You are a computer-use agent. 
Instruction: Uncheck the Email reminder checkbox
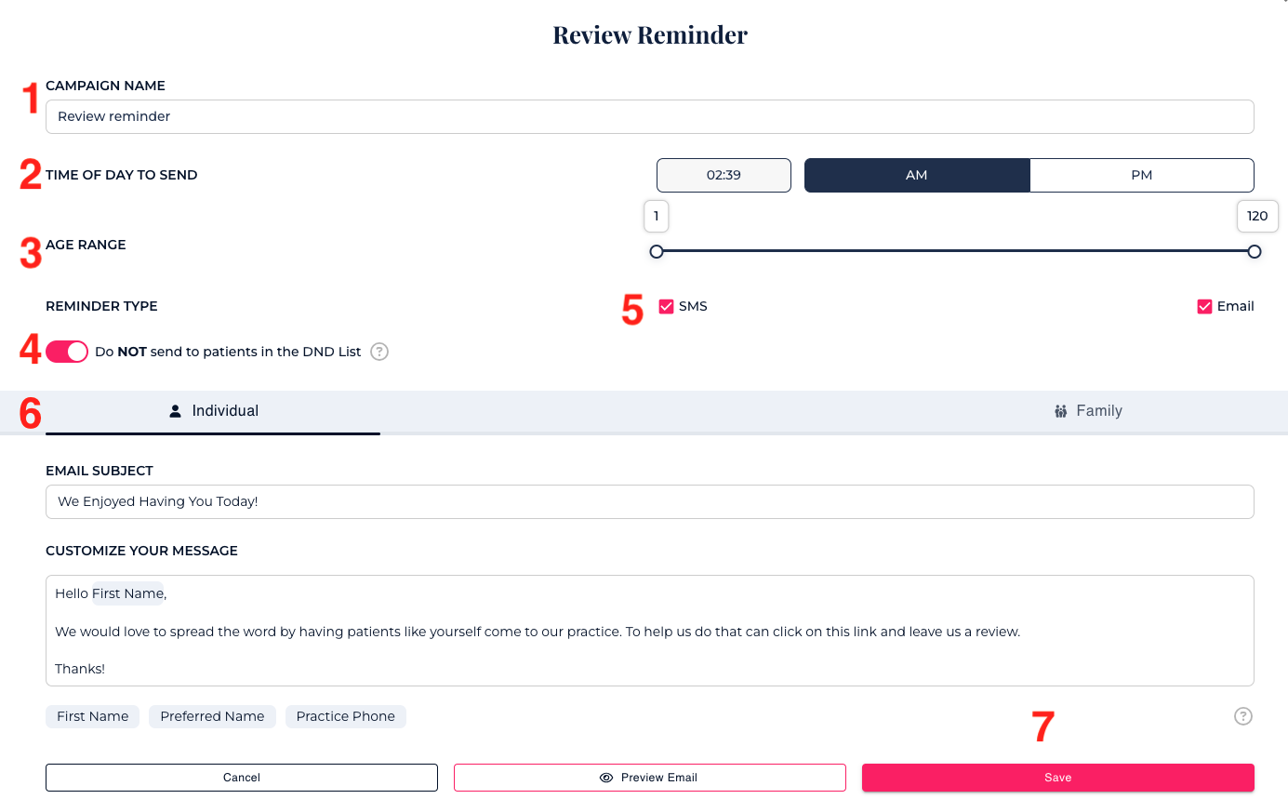tap(1204, 307)
